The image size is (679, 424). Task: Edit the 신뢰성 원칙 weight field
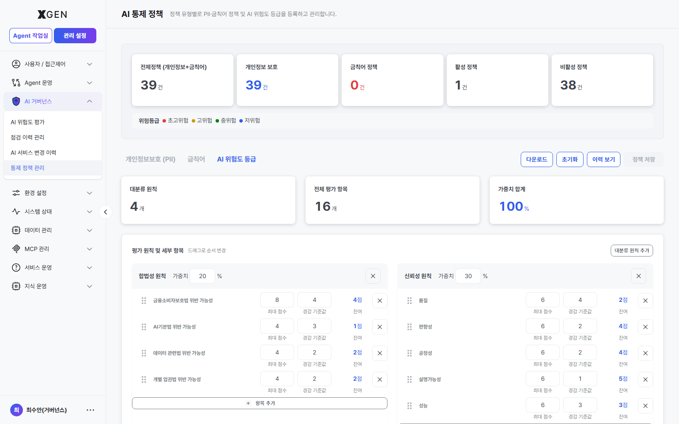pos(468,276)
